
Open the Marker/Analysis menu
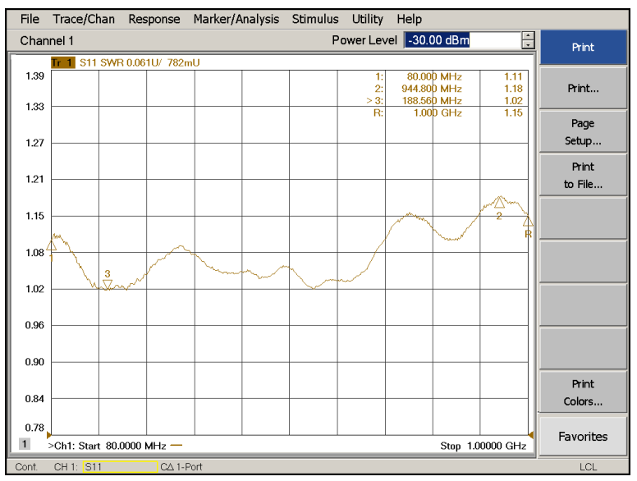pyautogui.click(x=236, y=19)
